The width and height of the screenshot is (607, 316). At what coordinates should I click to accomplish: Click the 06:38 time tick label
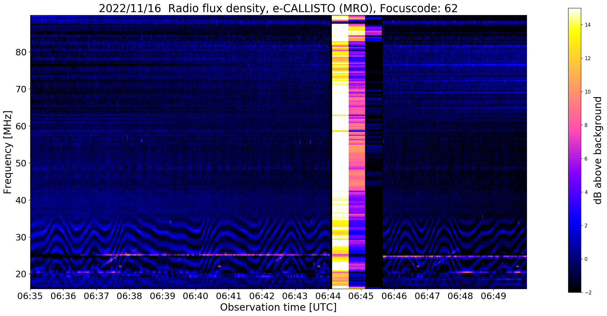tap(130, 296)
